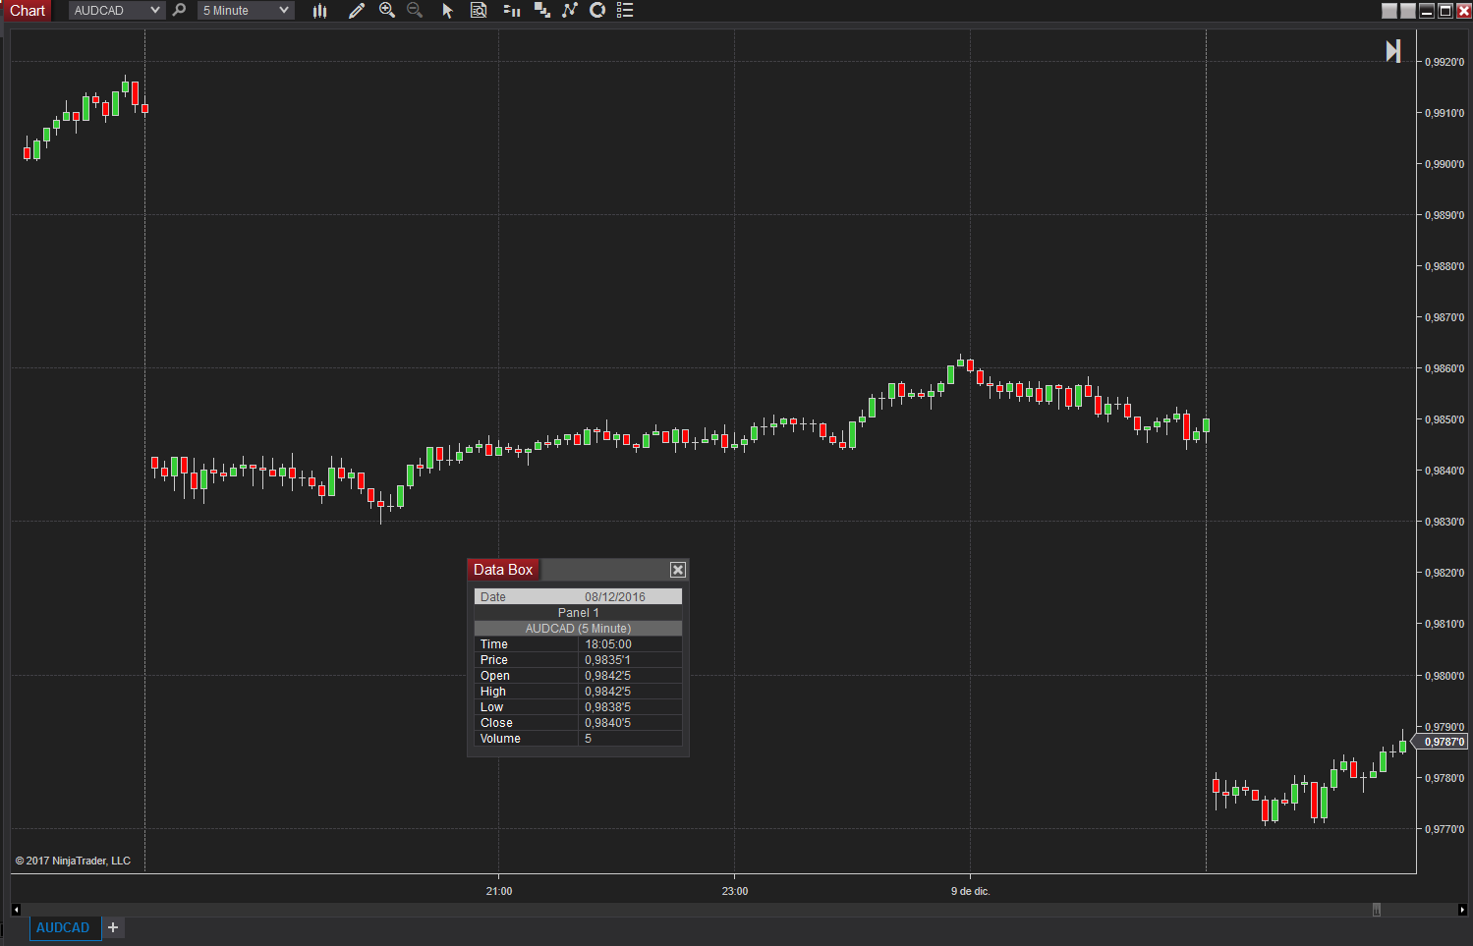This screenshot has width=1473, height=946.
Task: Click the Chart window title label
Action: point(28,11)
